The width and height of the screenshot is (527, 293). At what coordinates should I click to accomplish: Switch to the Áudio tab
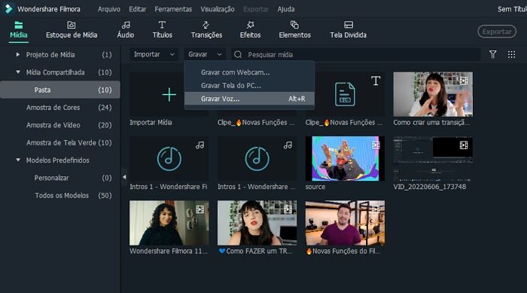click(126, 30)
